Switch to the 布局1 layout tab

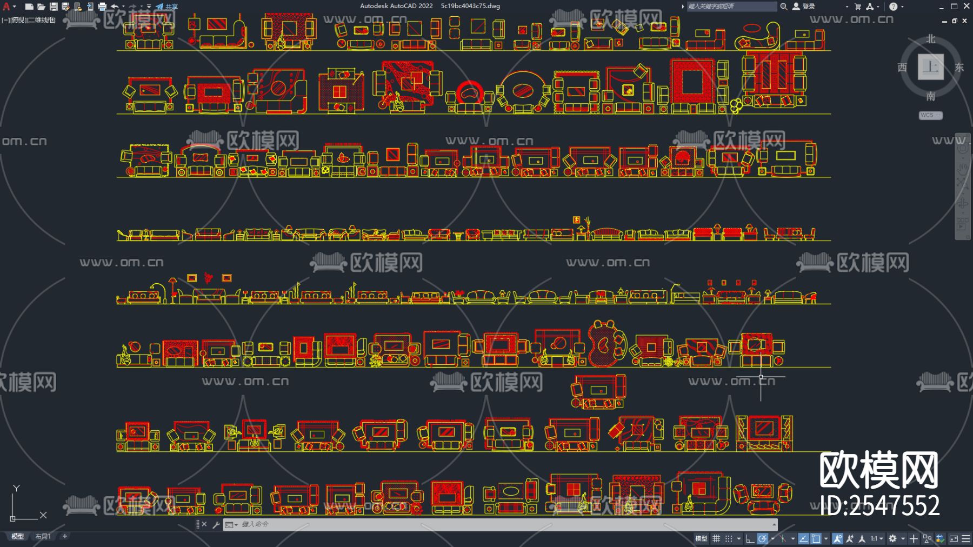click(43, 537)
